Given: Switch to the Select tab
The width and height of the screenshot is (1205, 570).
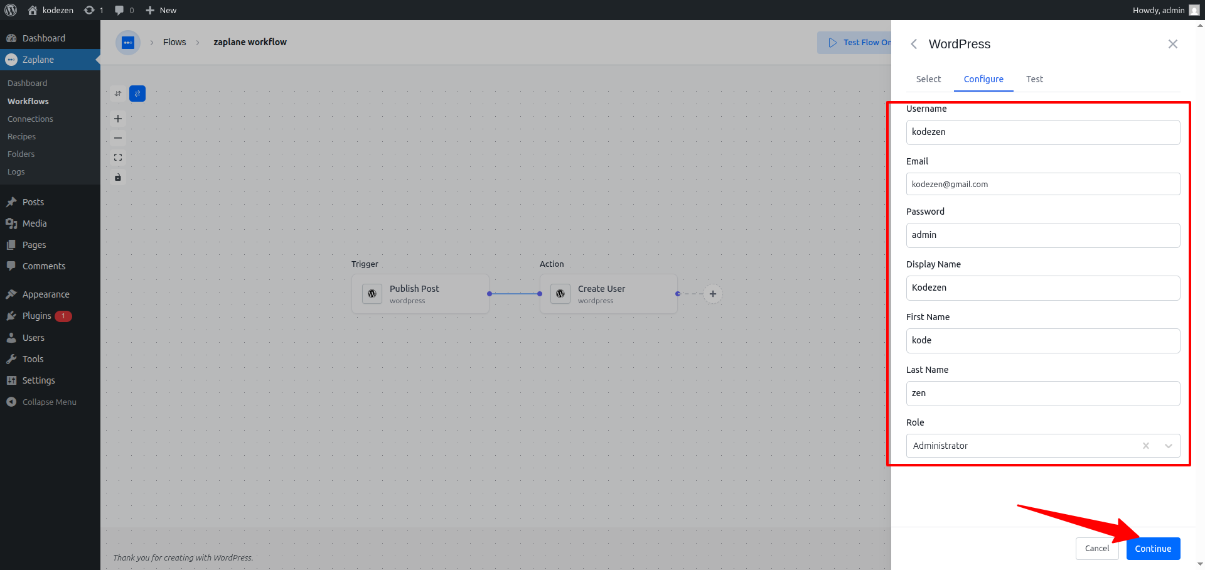Looking at the screenshot, I should (x=928, y=79).
